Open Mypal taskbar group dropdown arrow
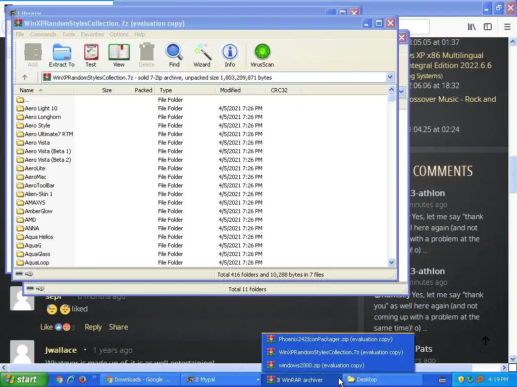This screenshot has width=517, height=387. 258,380
